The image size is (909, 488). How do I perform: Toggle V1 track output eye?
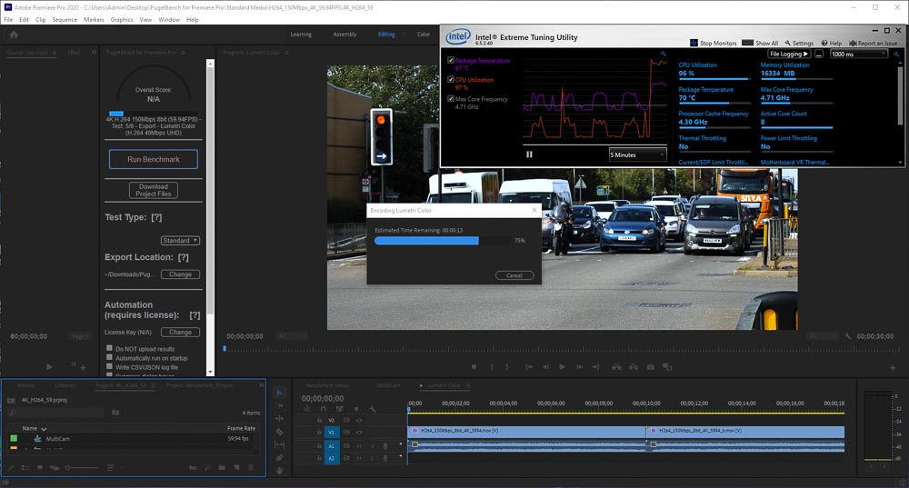359,433
